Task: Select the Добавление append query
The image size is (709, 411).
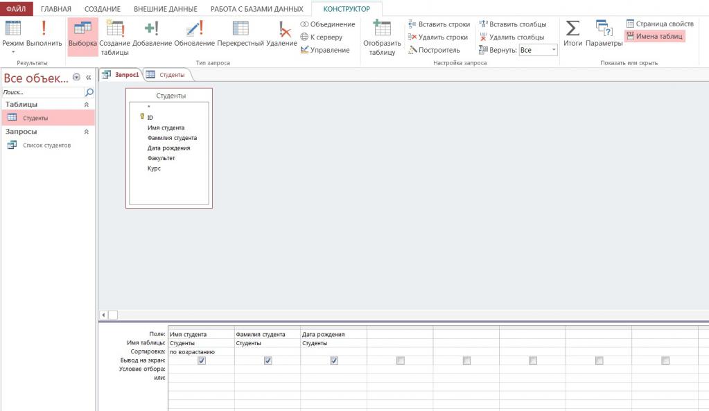Action: [152, 34]
